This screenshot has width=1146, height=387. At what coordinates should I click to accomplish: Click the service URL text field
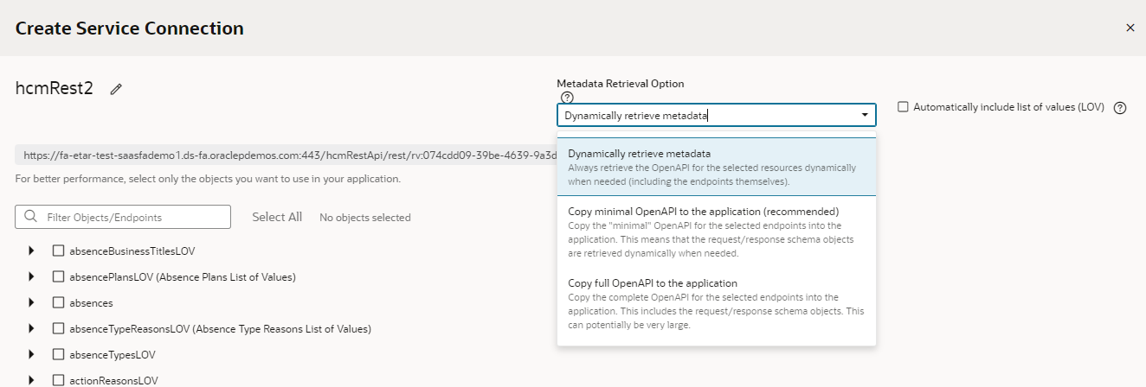tap(286, 155)
